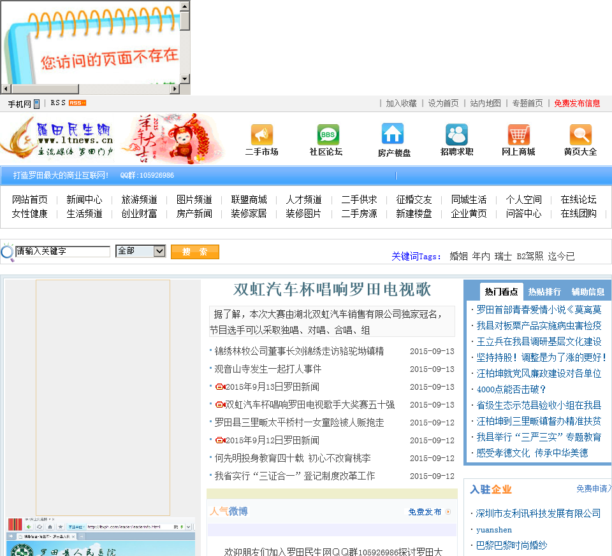Screen dimensions: 612x556
Task: Click the small arrow icon beside 免费发布
Action: click(448, 511)
